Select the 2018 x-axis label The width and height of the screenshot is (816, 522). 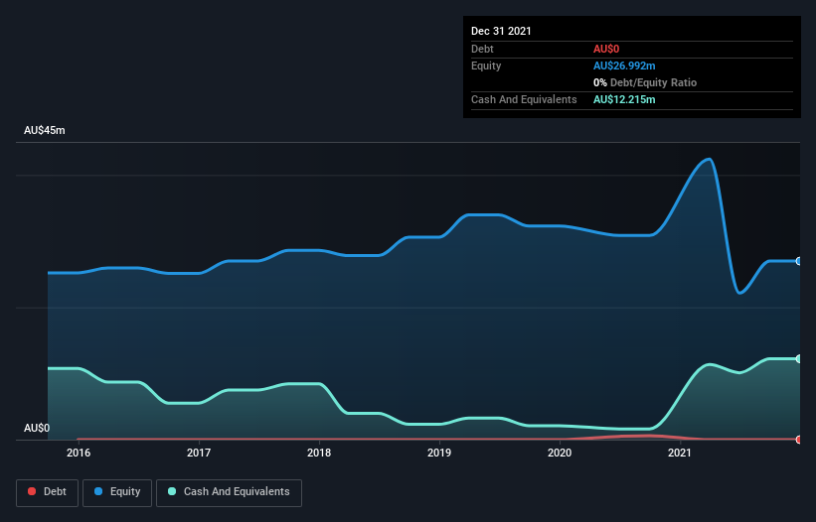(319, 454)
